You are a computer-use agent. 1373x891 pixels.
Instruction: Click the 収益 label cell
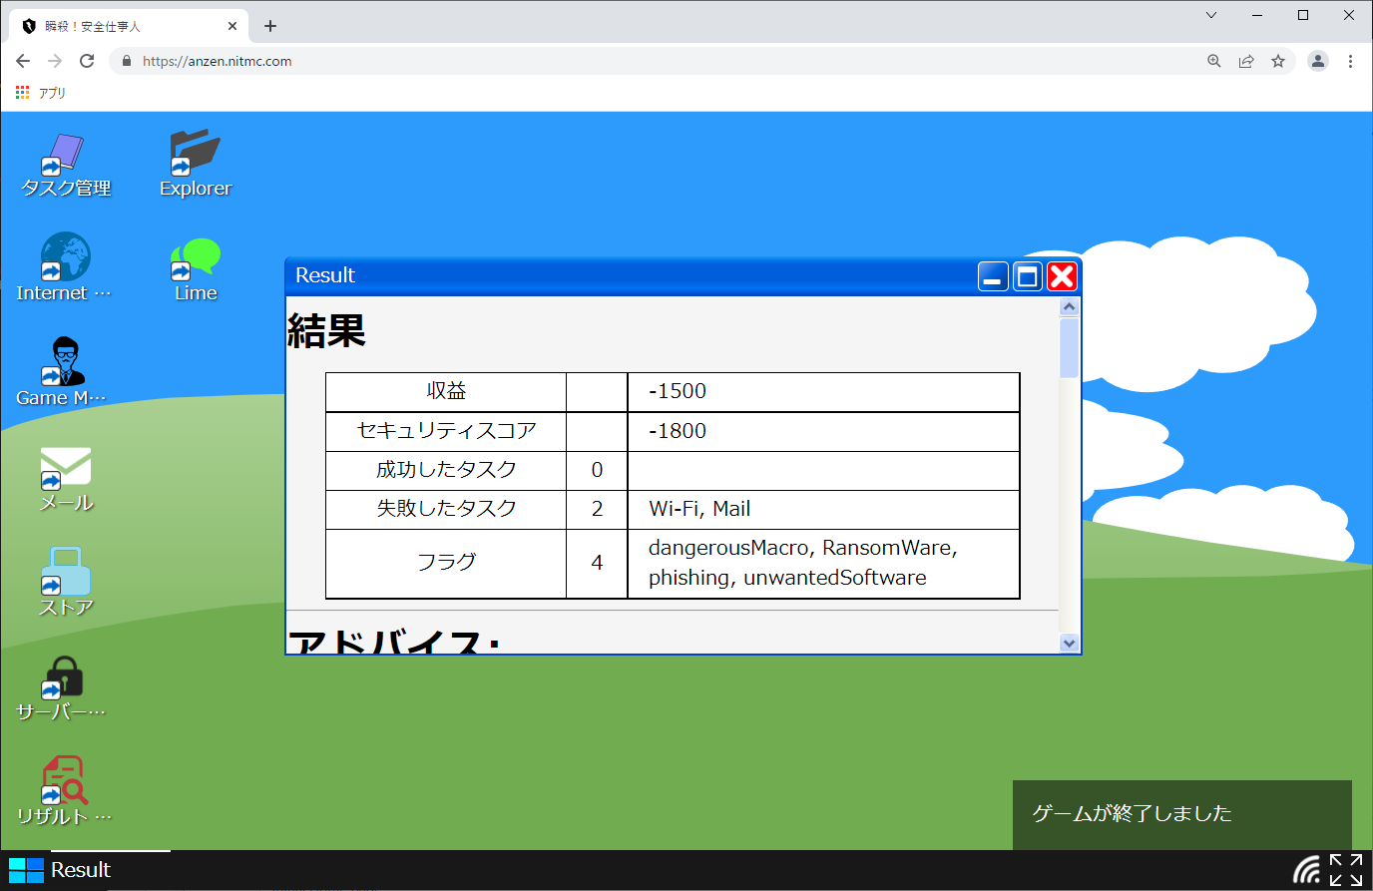pos(446,391)
